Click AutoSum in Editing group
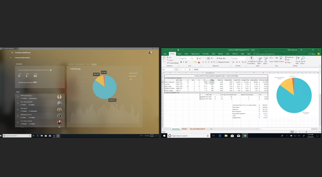Image resolution: width=322 pixels, height=177 pixels. (289, 57)
